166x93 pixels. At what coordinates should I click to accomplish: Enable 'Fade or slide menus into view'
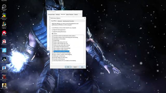coord(53,42)
